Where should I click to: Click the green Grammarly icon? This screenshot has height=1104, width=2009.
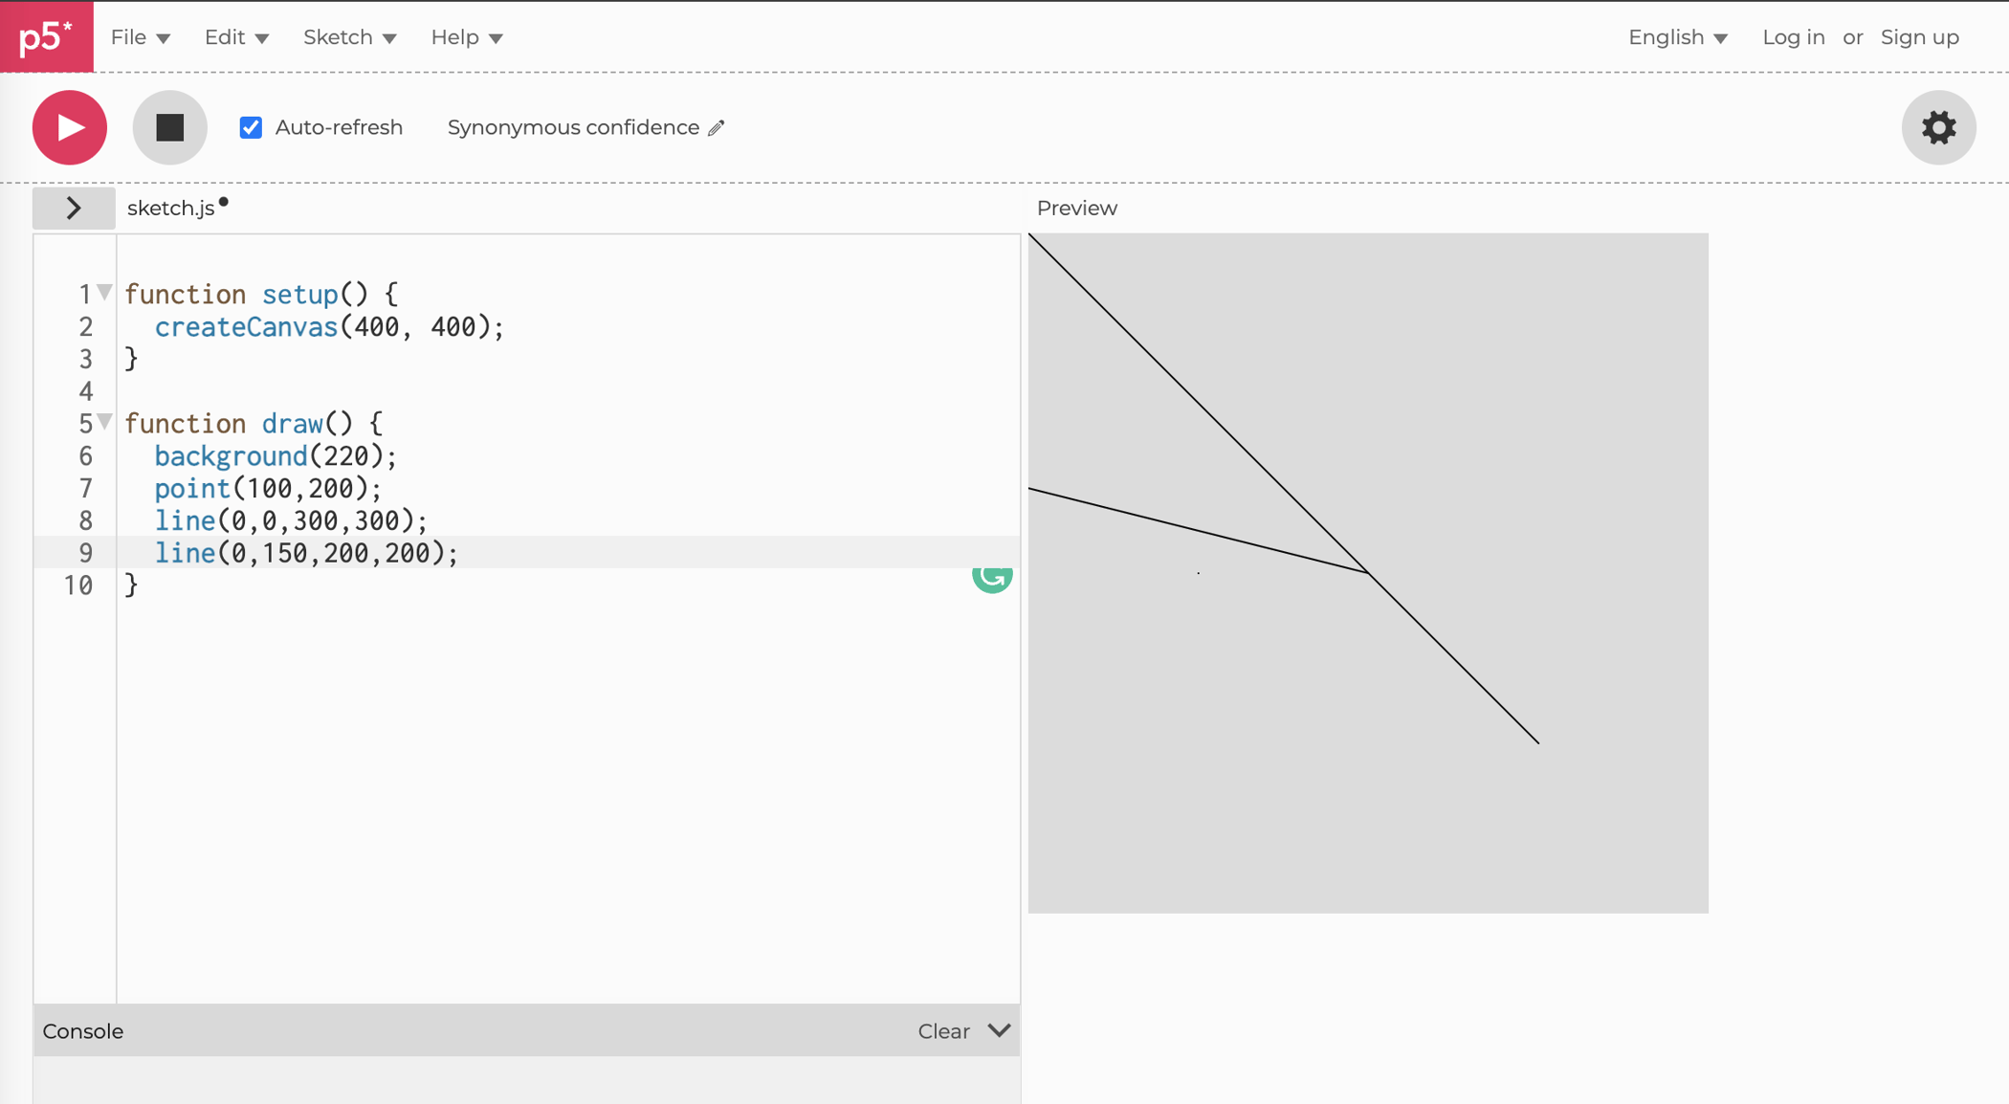point(992,578)
